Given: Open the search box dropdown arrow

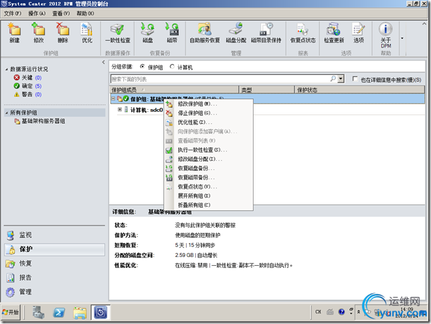Looking at the screenshot, I should tap(341, 79).
